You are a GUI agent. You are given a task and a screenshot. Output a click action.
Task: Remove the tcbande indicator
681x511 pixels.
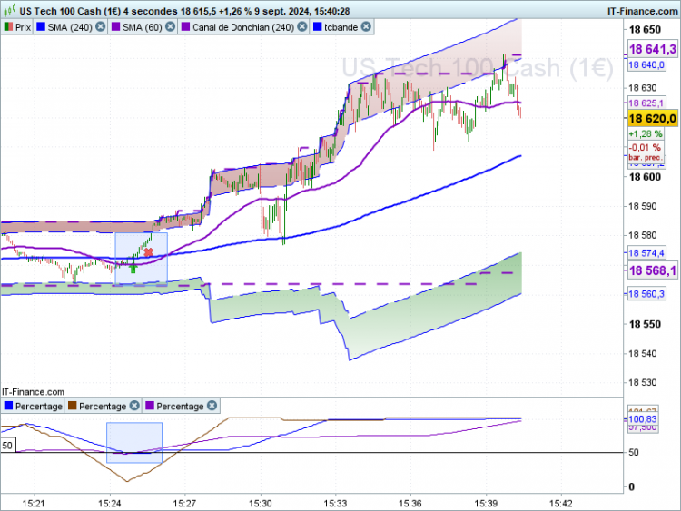click(x=366, y=27)
